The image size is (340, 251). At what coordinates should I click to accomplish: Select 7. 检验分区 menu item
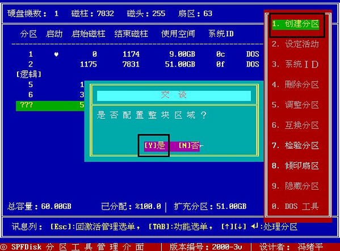click(295, 145)
